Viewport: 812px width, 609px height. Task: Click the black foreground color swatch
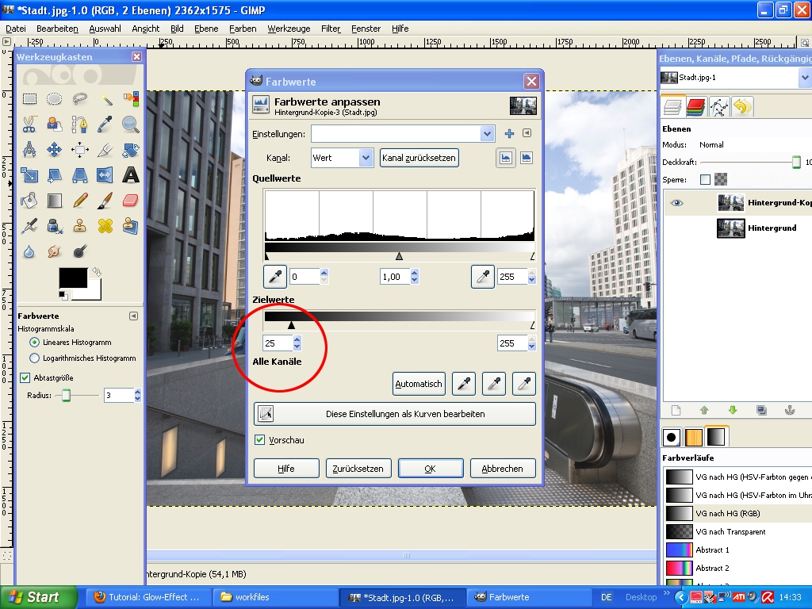coord(72,278)
